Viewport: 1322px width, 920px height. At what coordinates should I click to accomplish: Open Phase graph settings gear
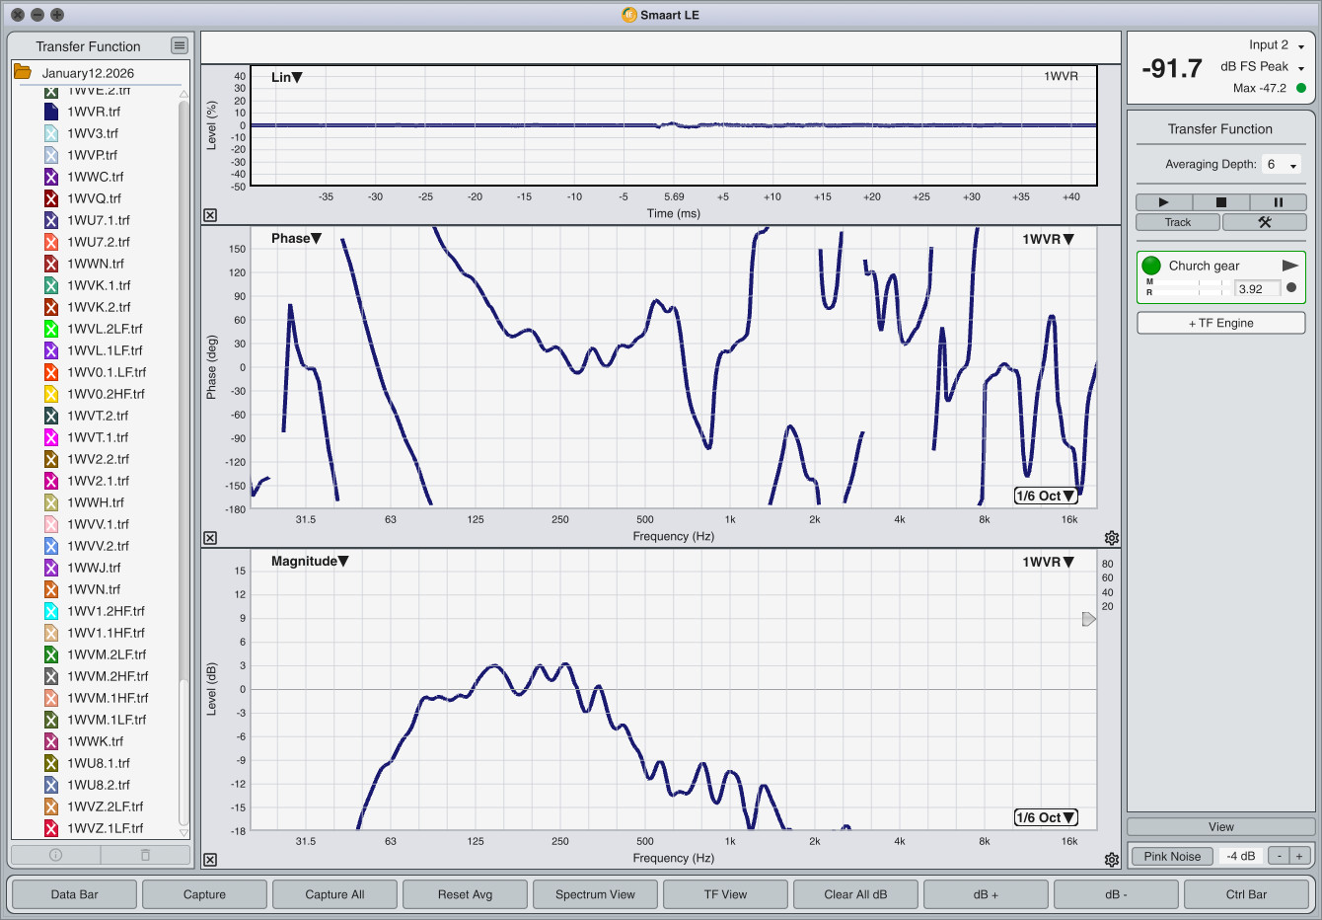pos(1112,538)
